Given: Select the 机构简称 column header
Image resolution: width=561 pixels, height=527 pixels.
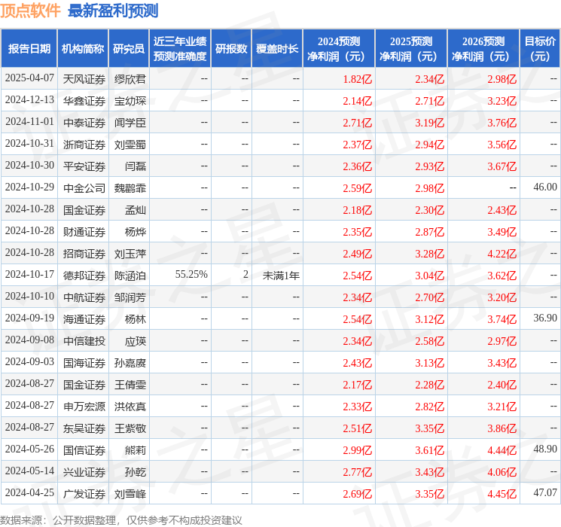Looking at the screenshot, I should pyautogui.click(x=83, y=48).
